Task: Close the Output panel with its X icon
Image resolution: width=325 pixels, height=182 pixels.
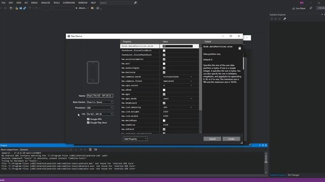Action: tap(266, 146)
